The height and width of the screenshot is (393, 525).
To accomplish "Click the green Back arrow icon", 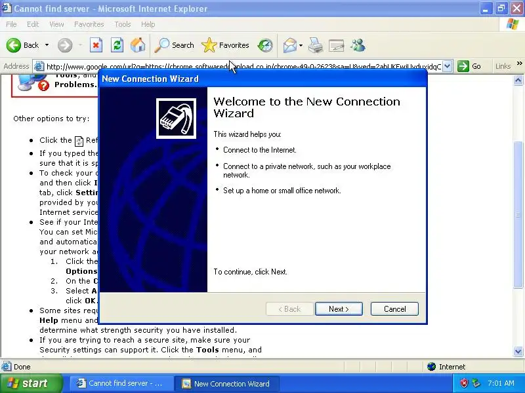I will (13, 45).
